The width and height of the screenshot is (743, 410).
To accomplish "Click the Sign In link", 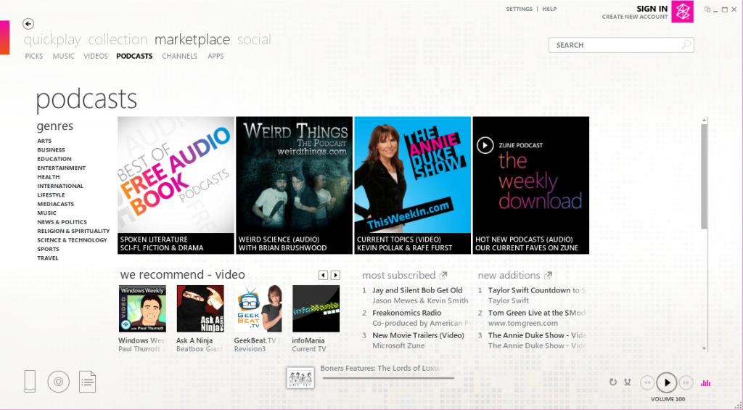I will tap(652, 9).
